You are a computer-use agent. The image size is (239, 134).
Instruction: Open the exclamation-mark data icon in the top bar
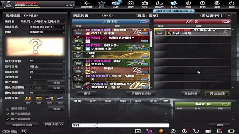(202, 4)
